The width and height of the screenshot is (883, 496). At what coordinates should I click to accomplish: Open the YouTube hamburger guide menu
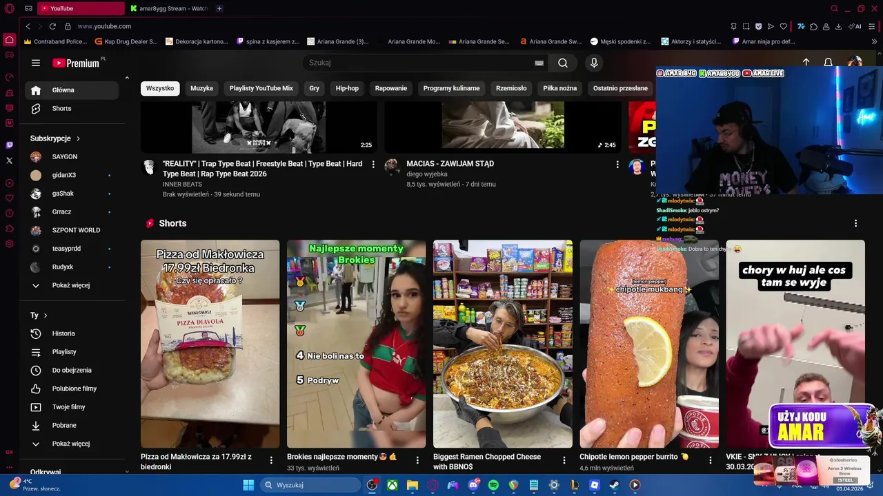pyautogui.click(x=36, y=63)
